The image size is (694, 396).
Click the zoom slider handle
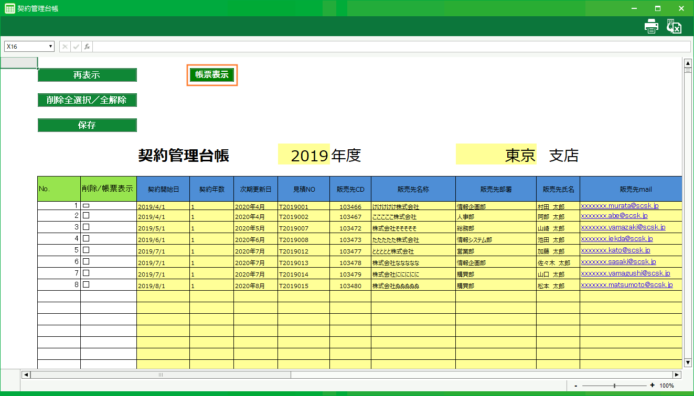coord(614,386)
